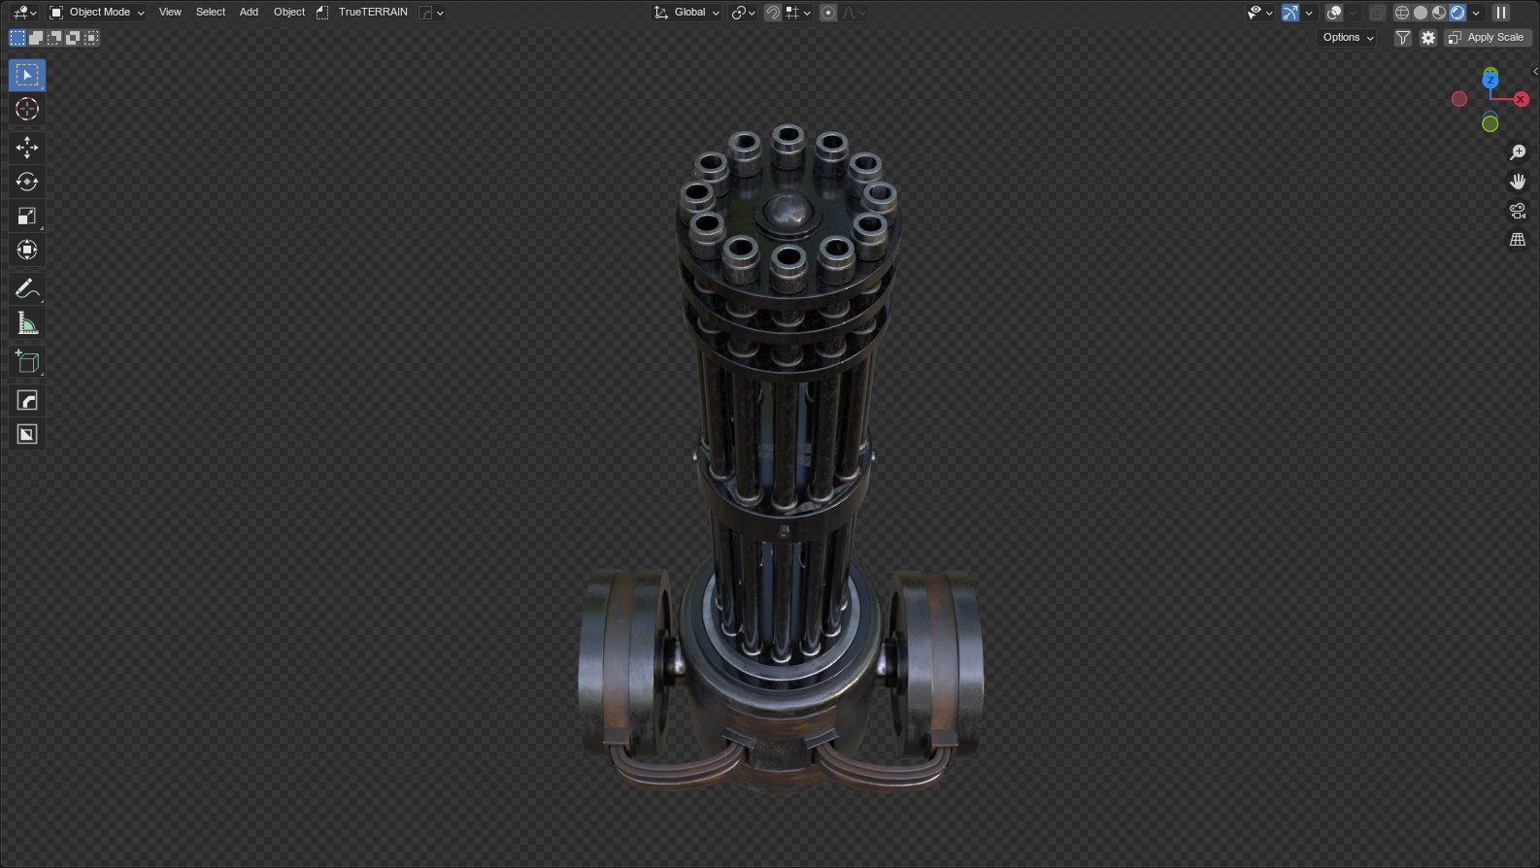Viewport: 1540px width, 868px height.
Task: Click the TrueTERRAIN page icon
Action: click(x=322, y=13)
